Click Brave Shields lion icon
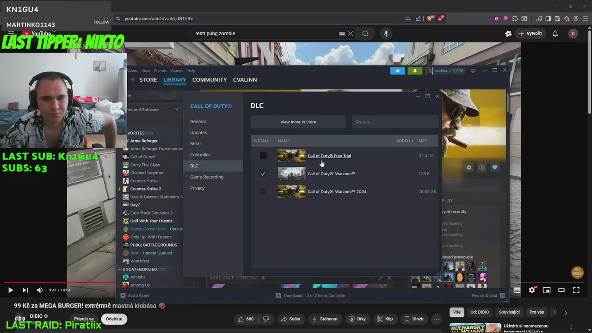Image resolution: width=592 pixels, height=333 pixels. [430, 18]
